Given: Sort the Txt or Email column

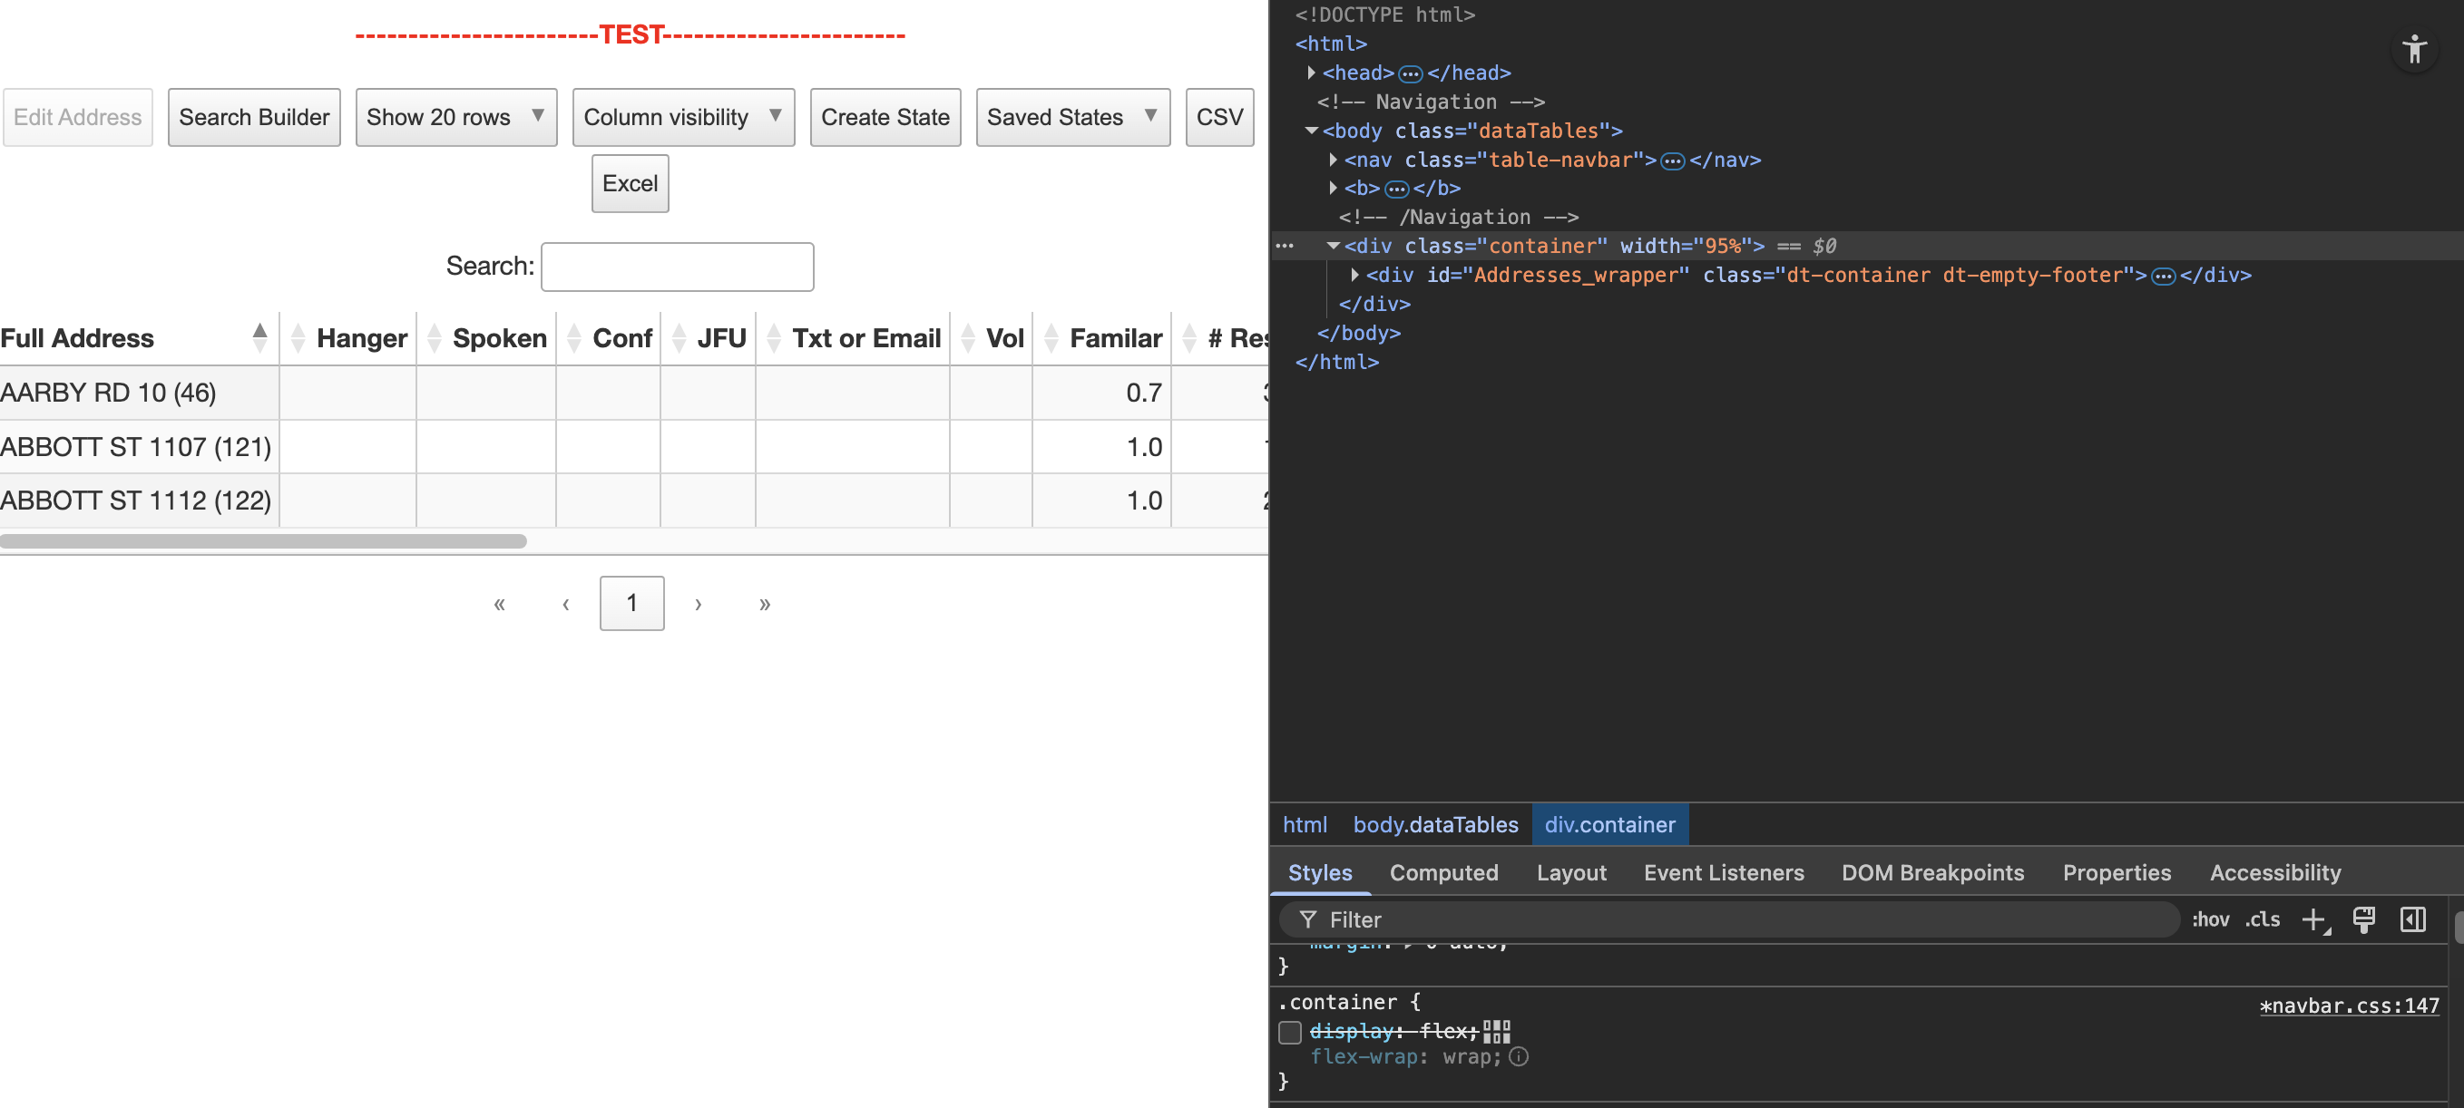Looking at the screenshot, I should tap(774, 337).
